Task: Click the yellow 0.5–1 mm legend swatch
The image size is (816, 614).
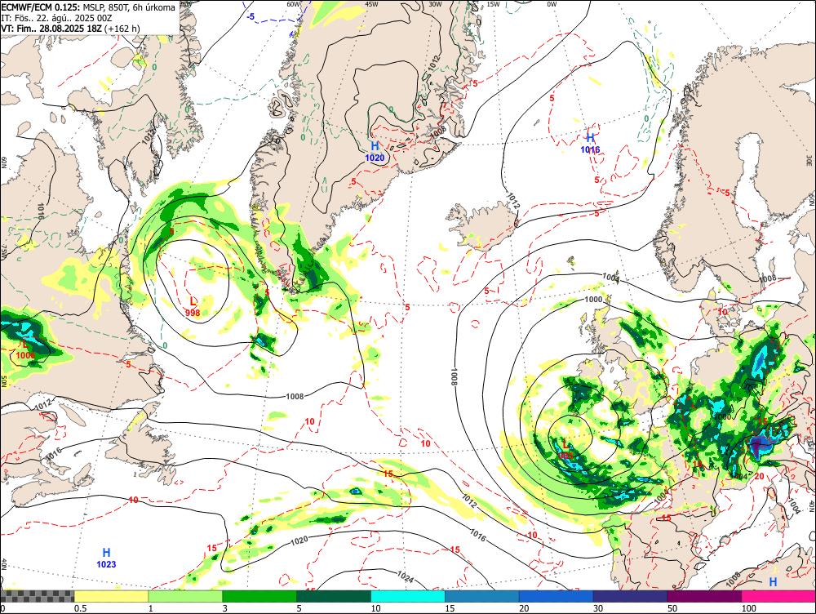Action: pyautogui.click(x=111, y=596)
